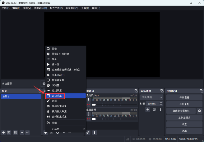Undock the 转场动画 panel
Viewport: 204px width, 142px height.
[162, 91]
